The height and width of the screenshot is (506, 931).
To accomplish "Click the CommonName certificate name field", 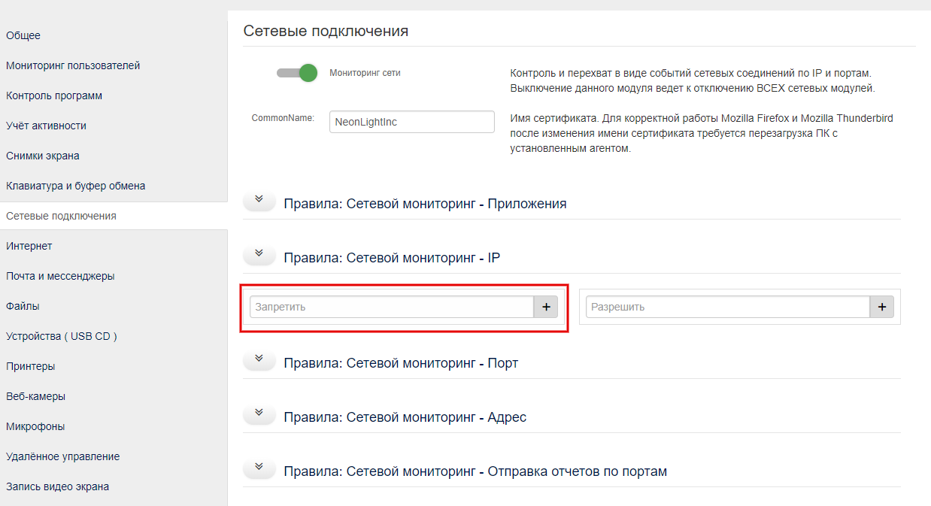I will coord(411,120).
